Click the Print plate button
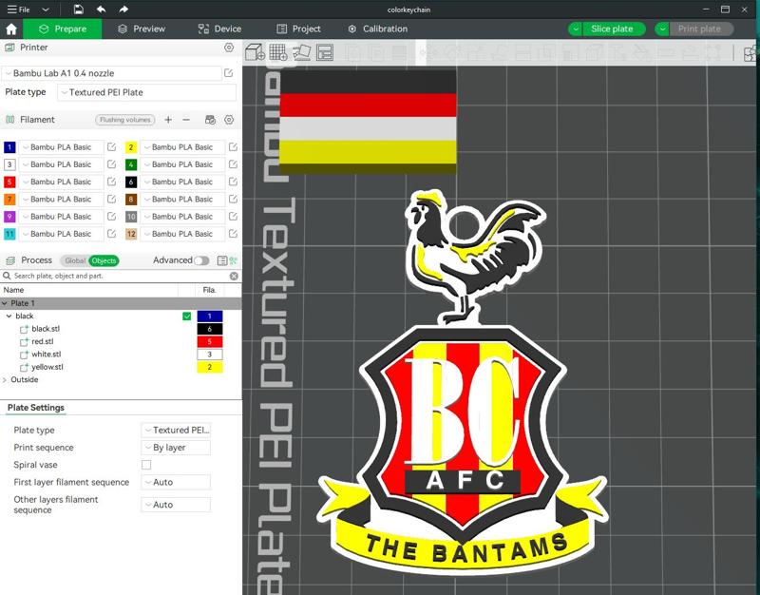The width and height of the screenshot is (760, 595). (x=699, y=29)
